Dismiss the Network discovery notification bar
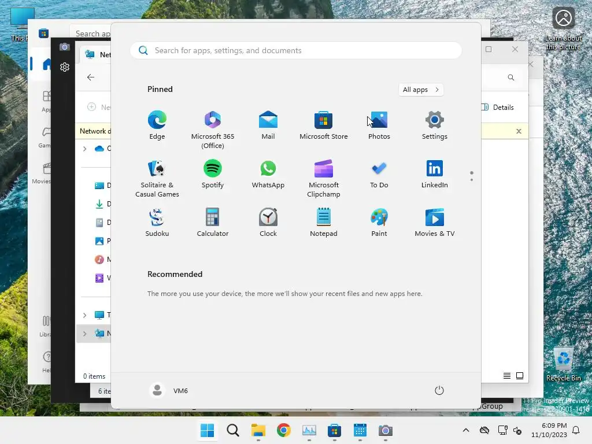 point(519,131)
